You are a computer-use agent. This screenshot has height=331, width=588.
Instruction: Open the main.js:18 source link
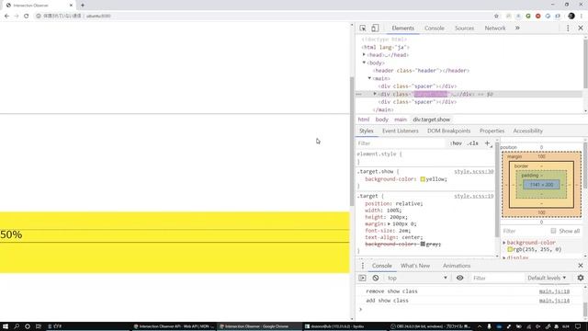coord(554,291)
